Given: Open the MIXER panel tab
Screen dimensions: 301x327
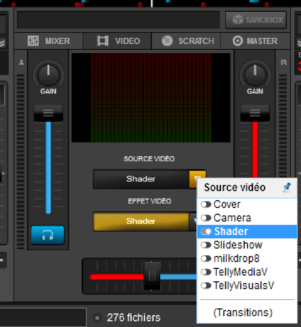Looking at the screenshot, I should pyautogui.click(x=49, y=41).
